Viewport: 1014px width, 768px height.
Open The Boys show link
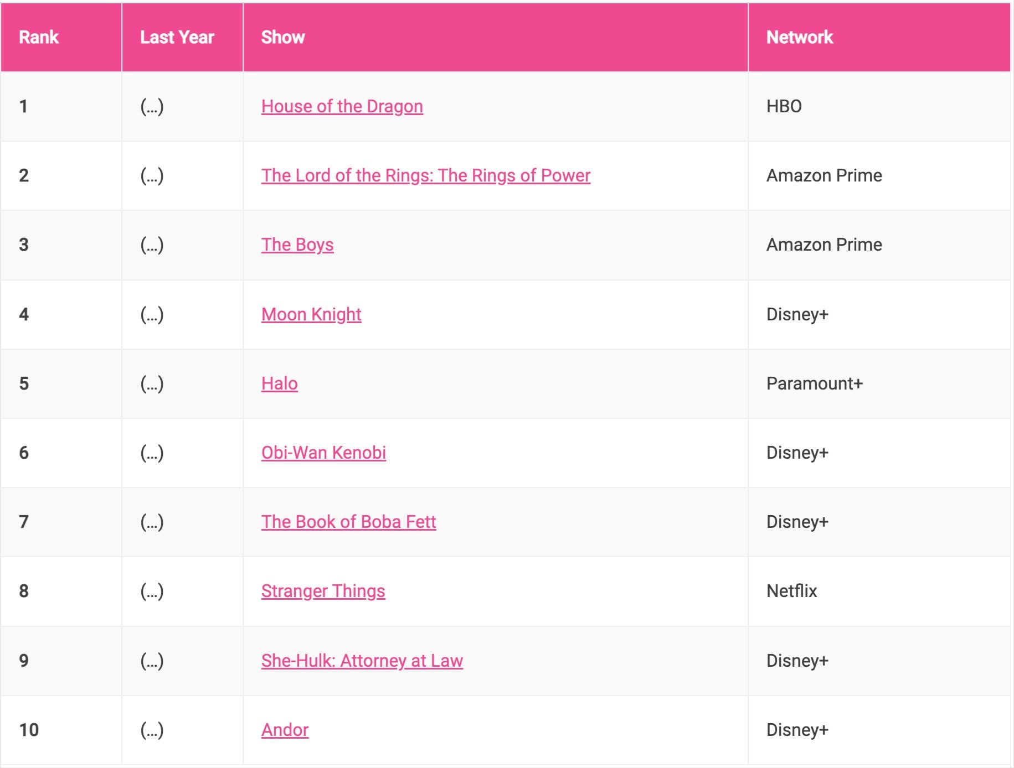point(297,245)
